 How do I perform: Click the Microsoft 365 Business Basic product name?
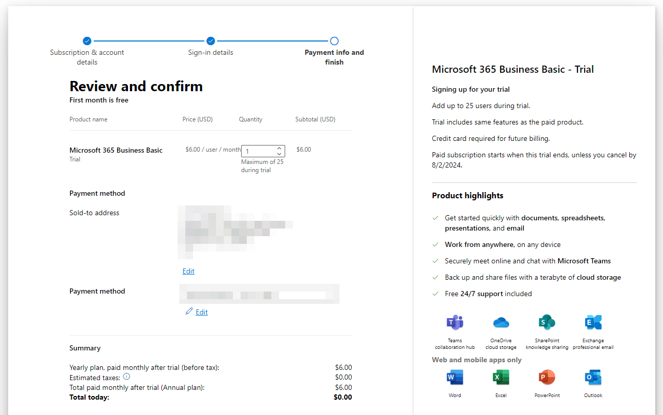[x=116, y=150]
